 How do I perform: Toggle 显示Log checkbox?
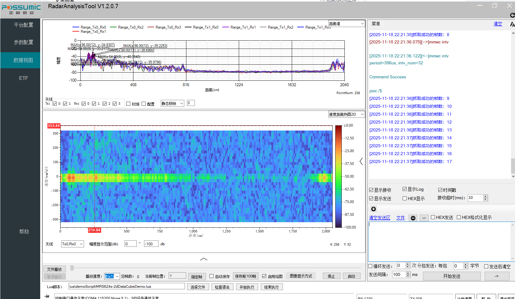point(404,189)
